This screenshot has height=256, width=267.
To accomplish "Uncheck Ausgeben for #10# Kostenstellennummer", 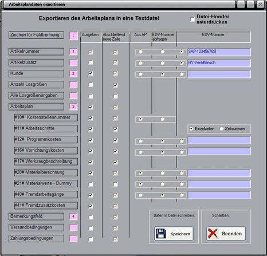I will tap(91, 119).
